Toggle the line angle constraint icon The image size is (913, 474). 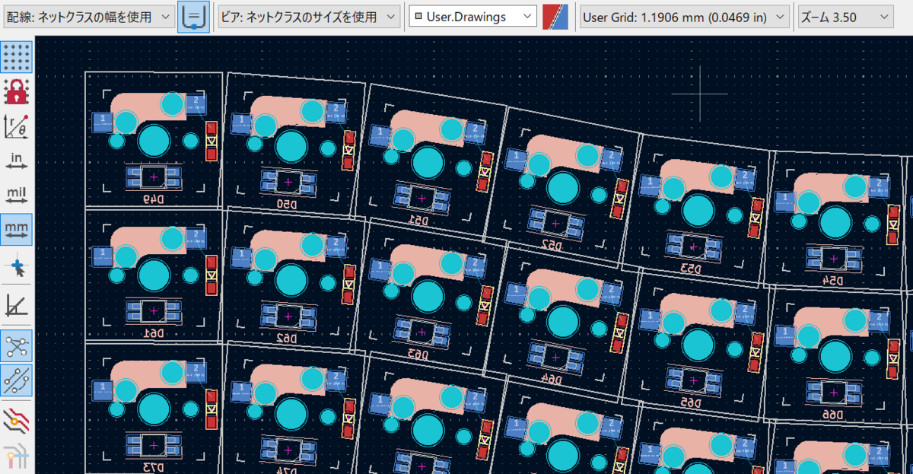point(17,304)
